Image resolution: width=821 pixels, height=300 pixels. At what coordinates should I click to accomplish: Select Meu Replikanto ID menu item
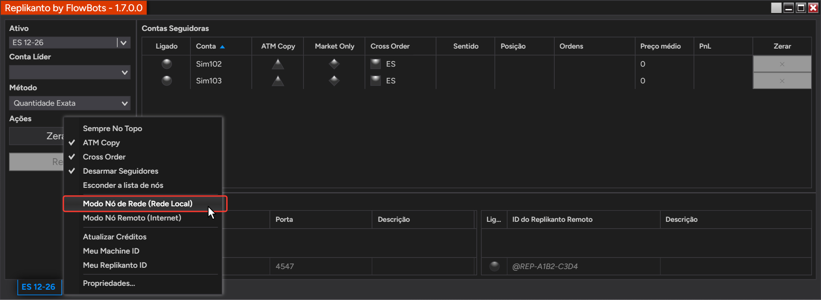coord(143,265)
